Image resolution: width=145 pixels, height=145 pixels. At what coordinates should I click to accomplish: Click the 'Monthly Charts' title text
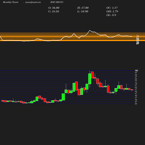[11, 2]
